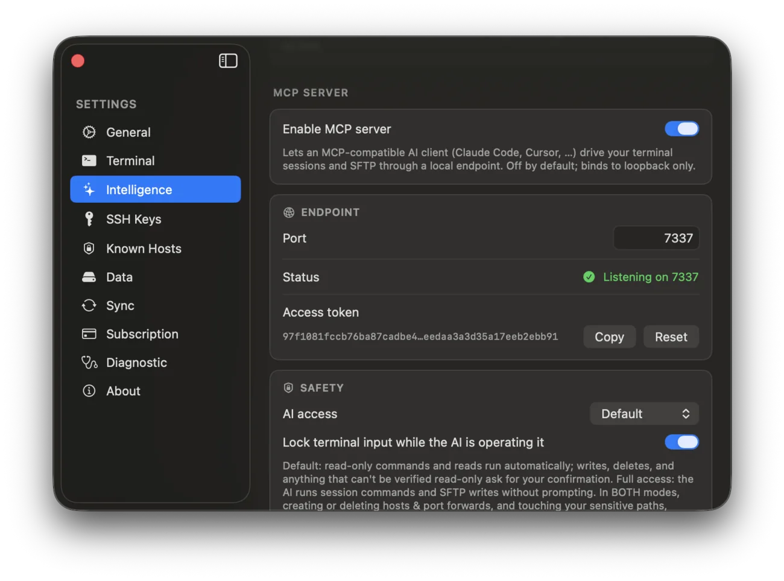The image size is (784, 581).
Task: Click the Lock terminal input label text
Action: tap(413, 442)
